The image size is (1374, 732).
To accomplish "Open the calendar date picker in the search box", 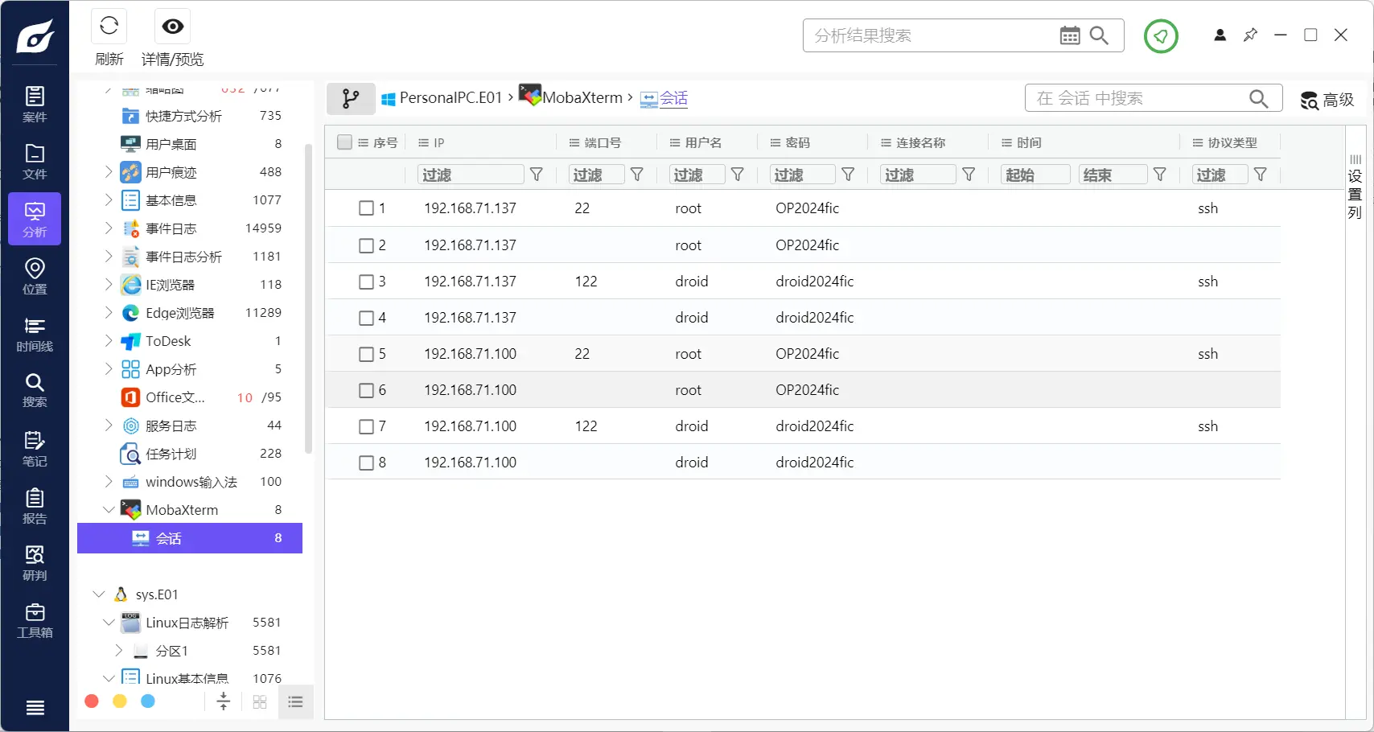I will tap(1070, 35).
